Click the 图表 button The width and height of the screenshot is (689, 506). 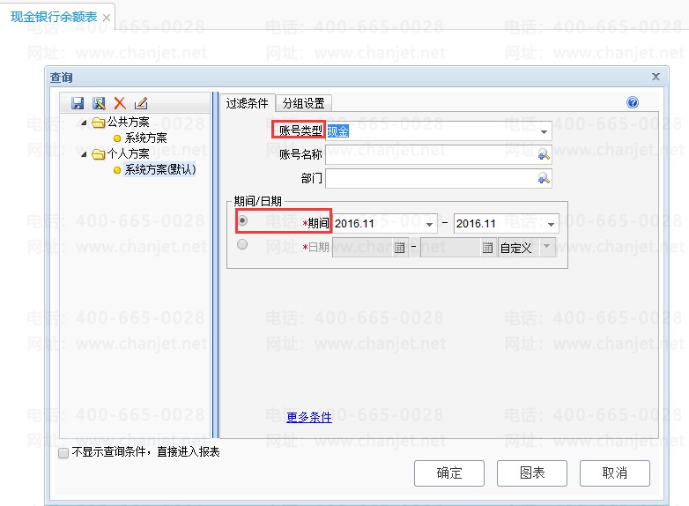pos(532,473)
